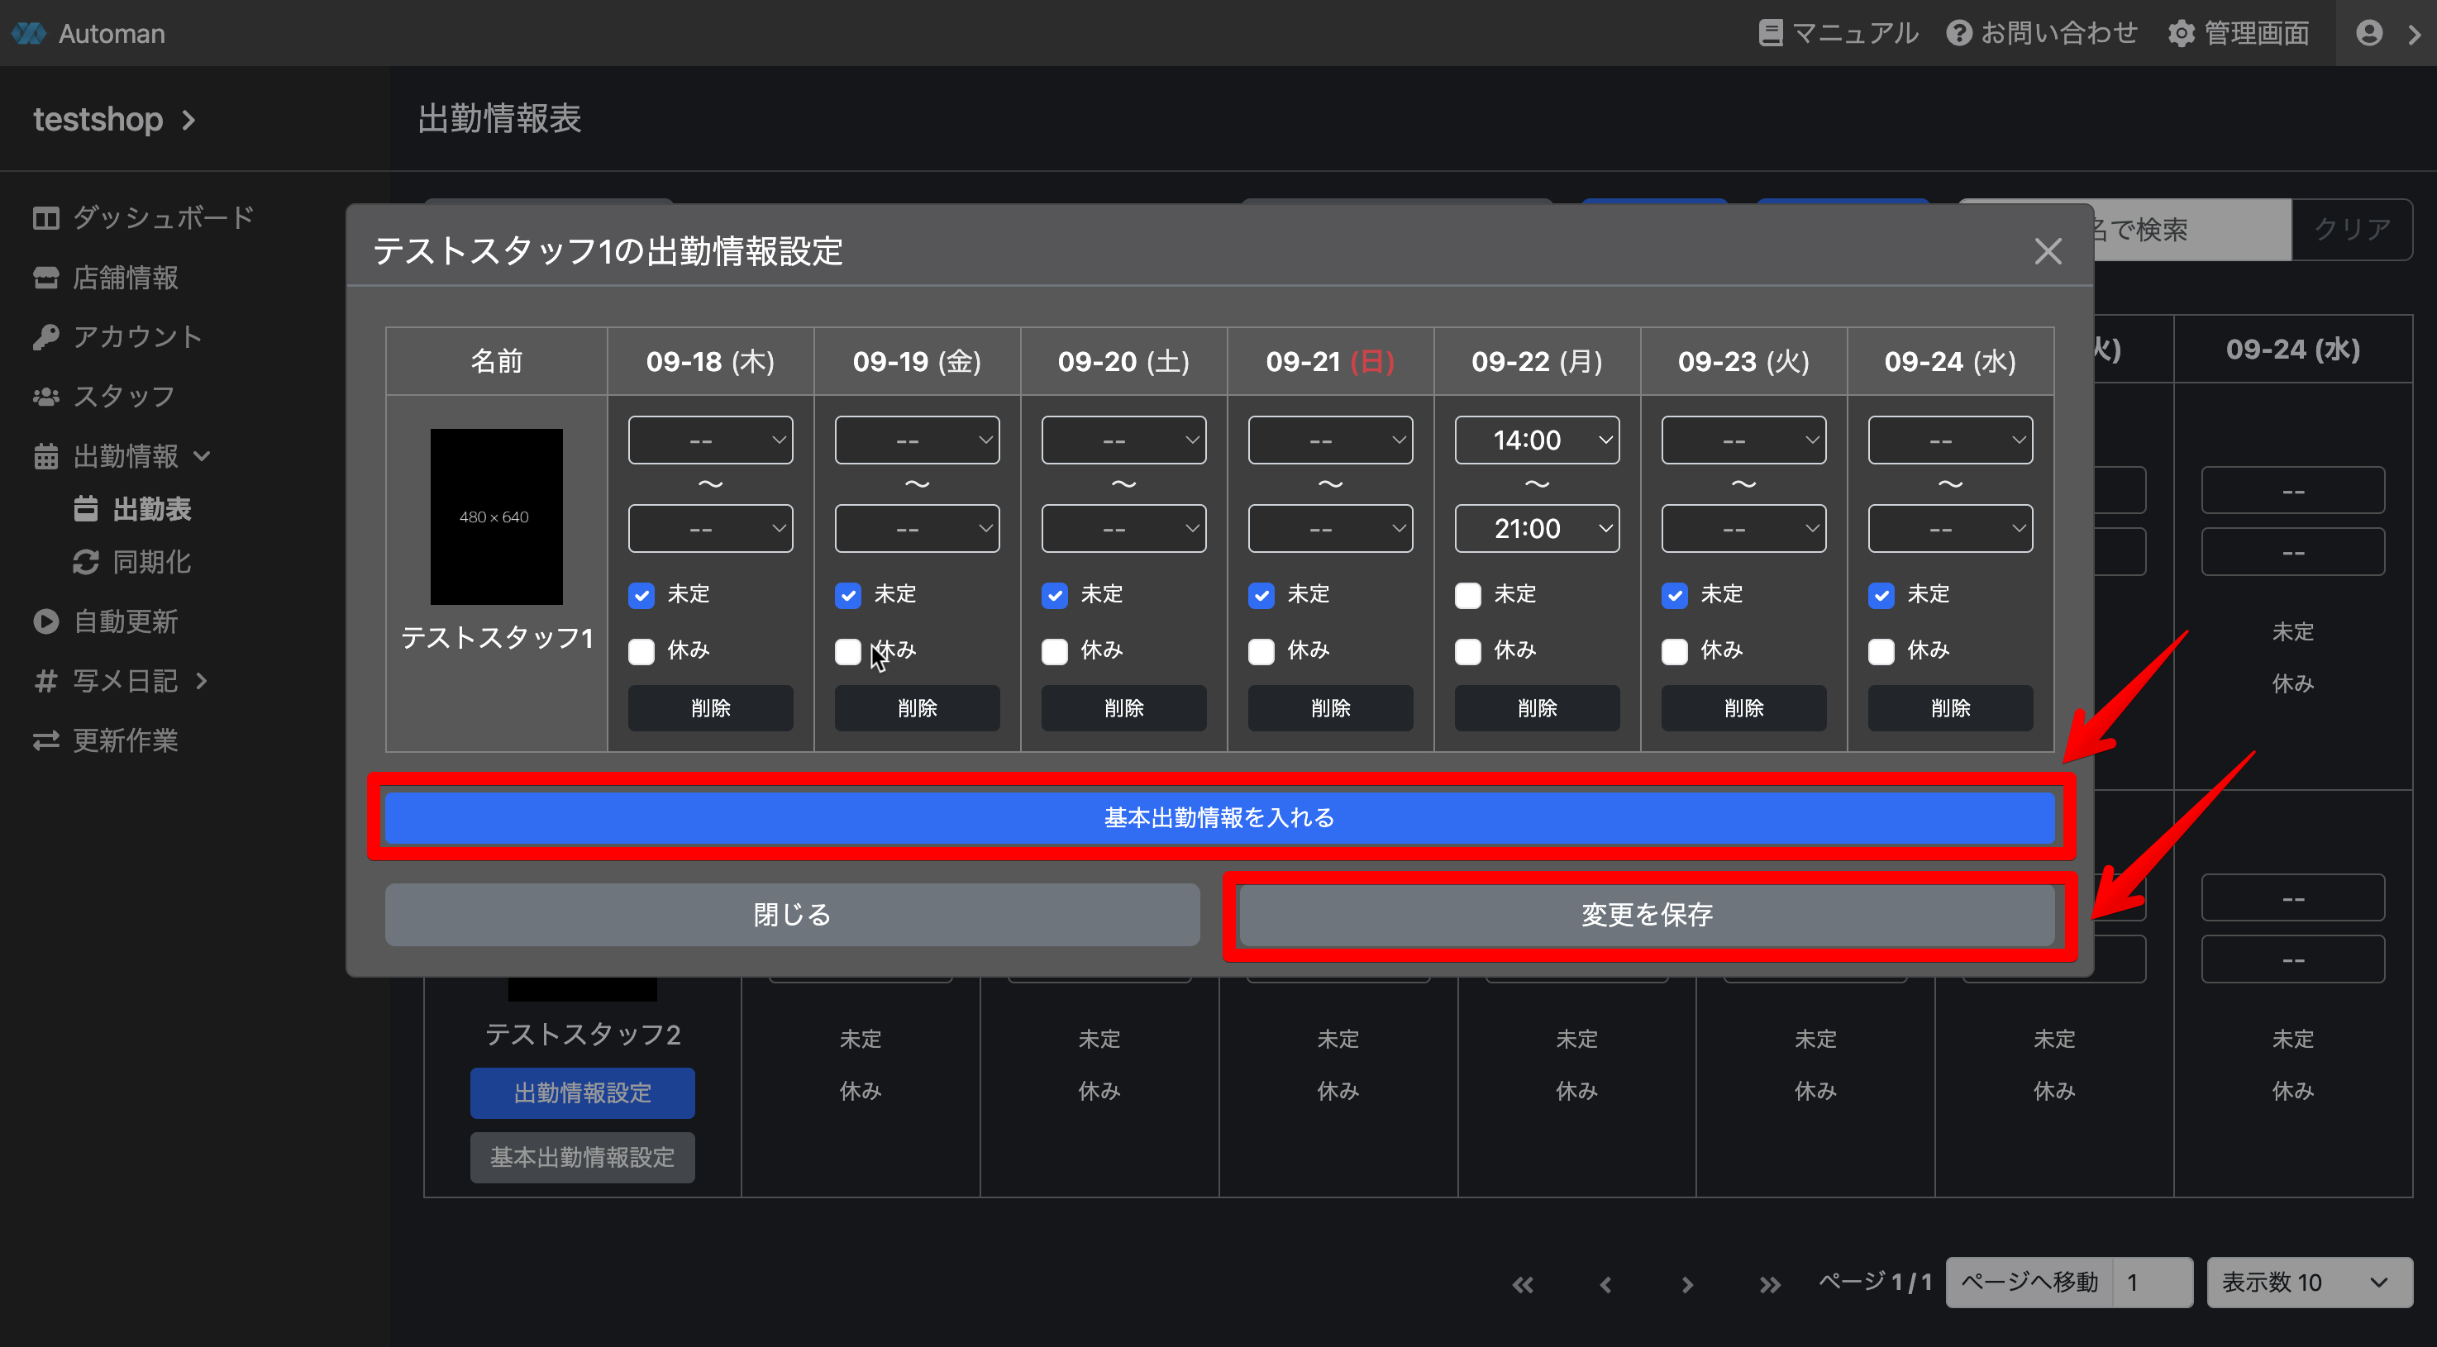Click the page number input field
The height and width of the screenshot is (1347, 2437).
tap(2153, 1283)
